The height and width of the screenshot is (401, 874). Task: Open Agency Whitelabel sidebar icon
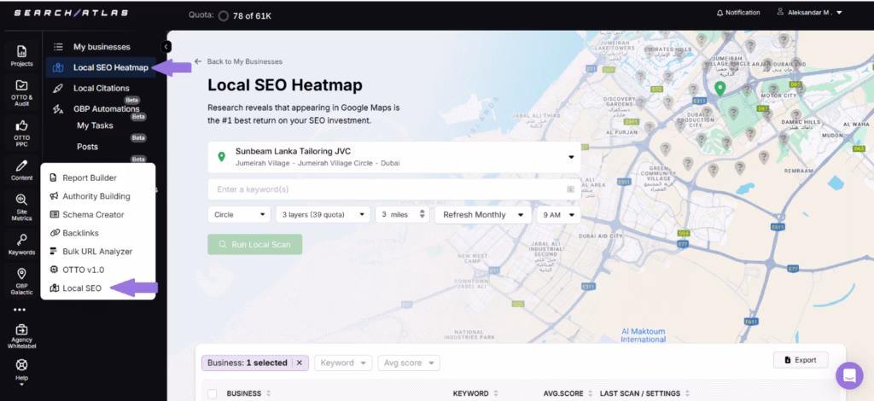[21, 330]
